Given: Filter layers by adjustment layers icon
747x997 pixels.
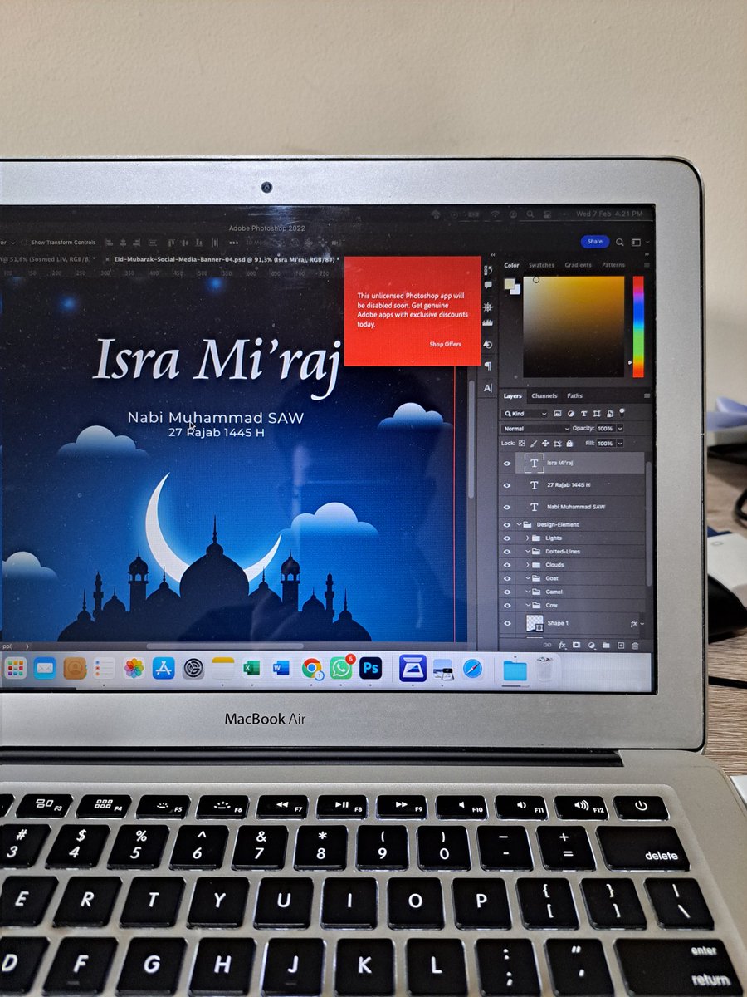Looking at the screenshot, I should 571,414.
